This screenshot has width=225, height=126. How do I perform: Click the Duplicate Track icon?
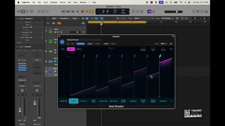pos(53,23)
